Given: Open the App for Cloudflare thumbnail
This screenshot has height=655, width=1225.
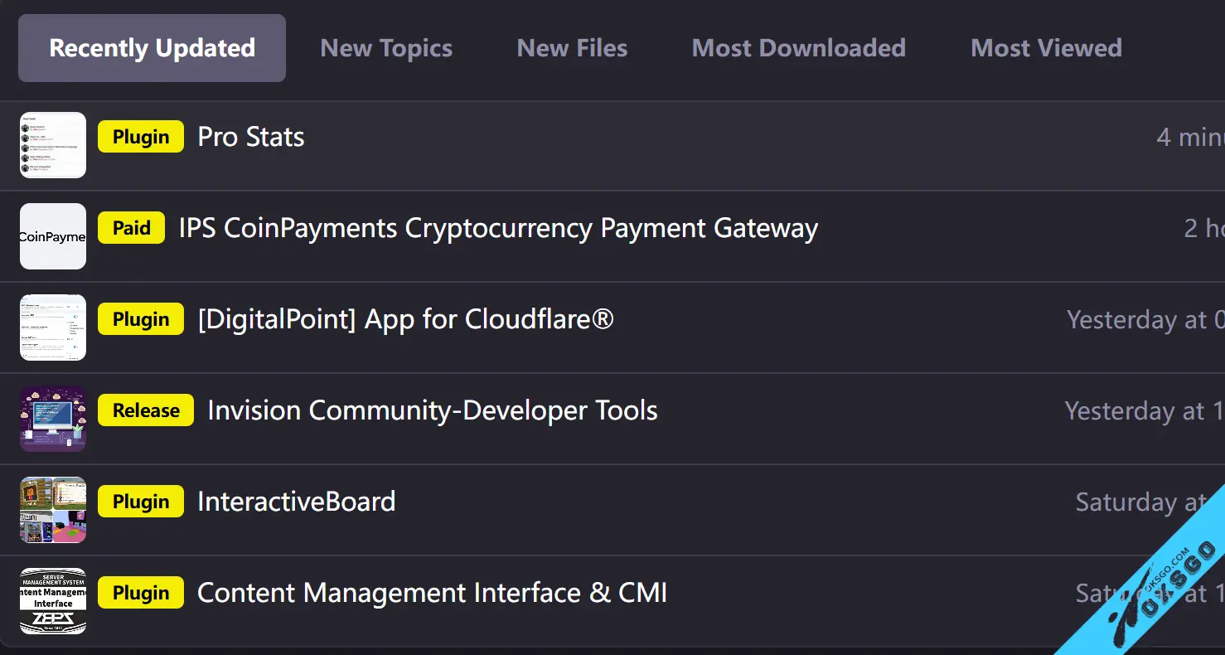Looking at the screenshot, I should [53, 327].
